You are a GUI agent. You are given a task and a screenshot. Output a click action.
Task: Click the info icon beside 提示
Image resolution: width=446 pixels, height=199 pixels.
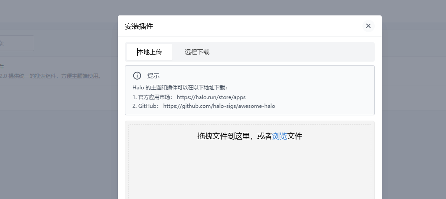point(137,76)
